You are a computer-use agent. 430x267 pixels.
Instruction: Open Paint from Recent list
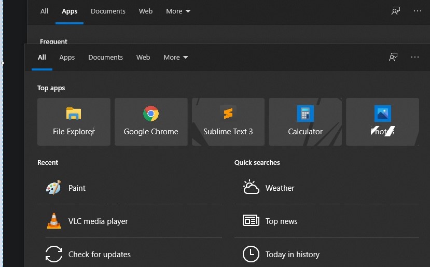tap(130, 188)
